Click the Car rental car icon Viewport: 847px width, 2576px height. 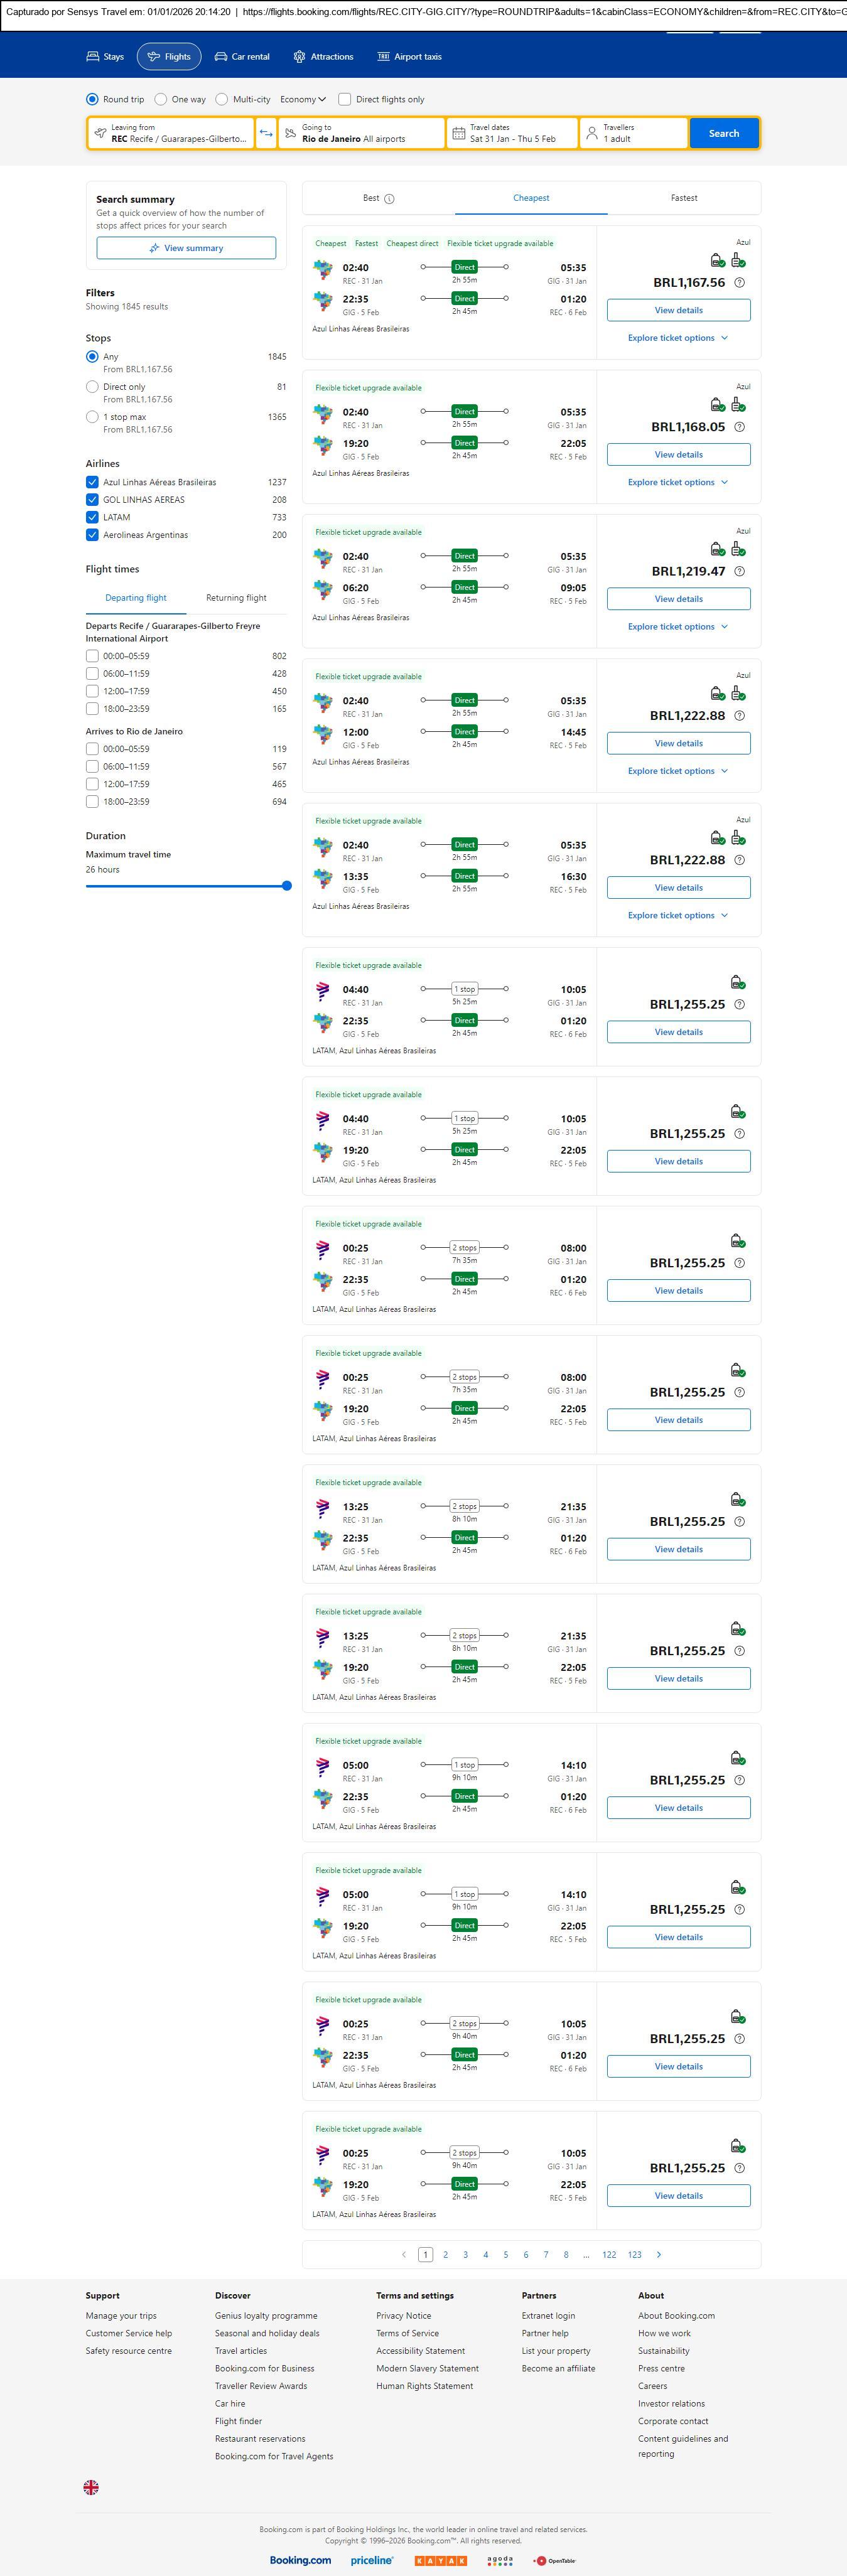[221, 57]
